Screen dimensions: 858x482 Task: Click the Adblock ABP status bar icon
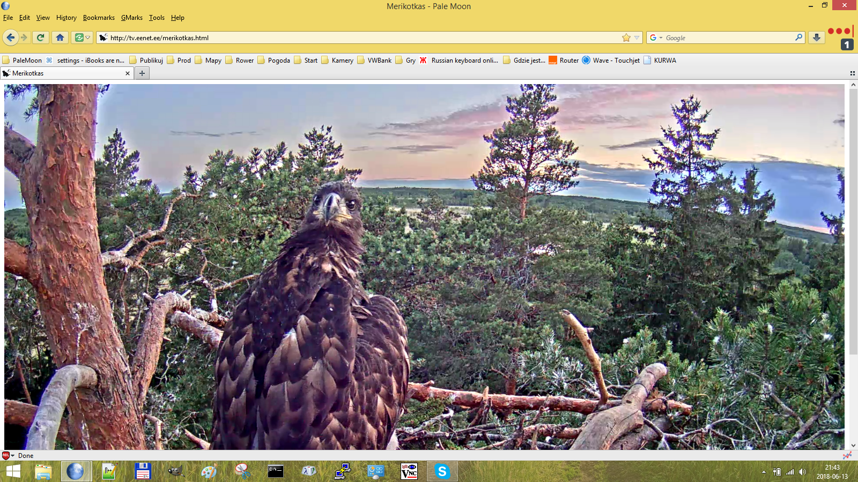[x=6, y=455]
